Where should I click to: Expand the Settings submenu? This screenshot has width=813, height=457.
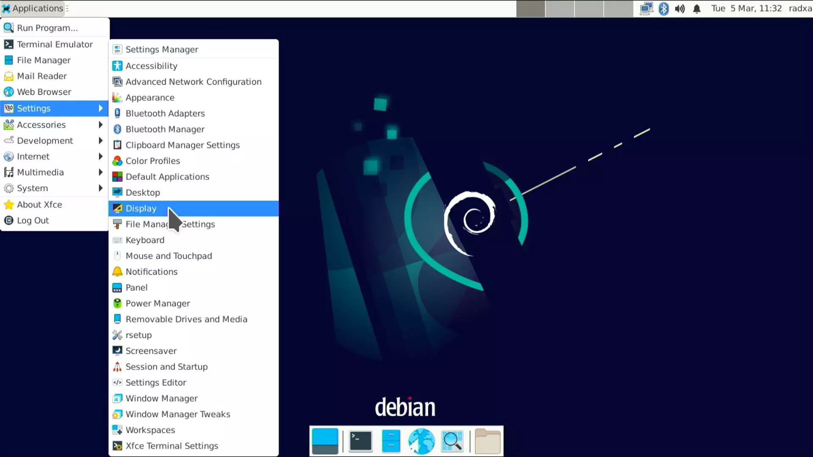point(33,108)
